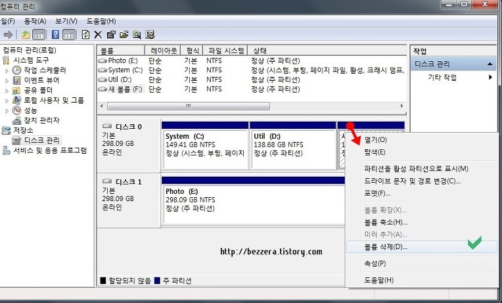Click the blue 주 파티션 legend swatch

click(157, 281)
